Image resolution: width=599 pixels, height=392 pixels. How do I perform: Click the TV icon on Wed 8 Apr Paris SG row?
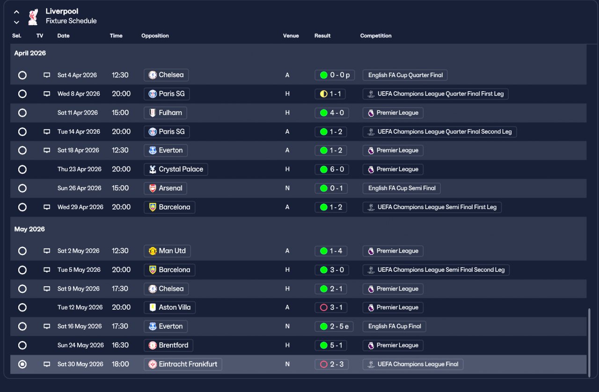[47, 94]
